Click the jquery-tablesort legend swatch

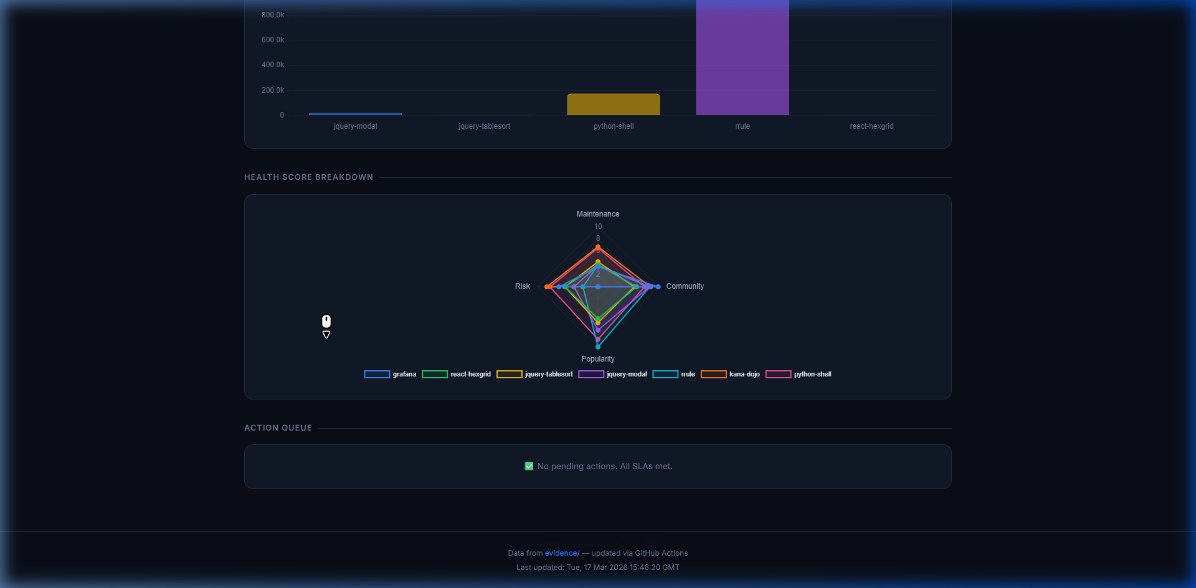click(x=511, y=374)
